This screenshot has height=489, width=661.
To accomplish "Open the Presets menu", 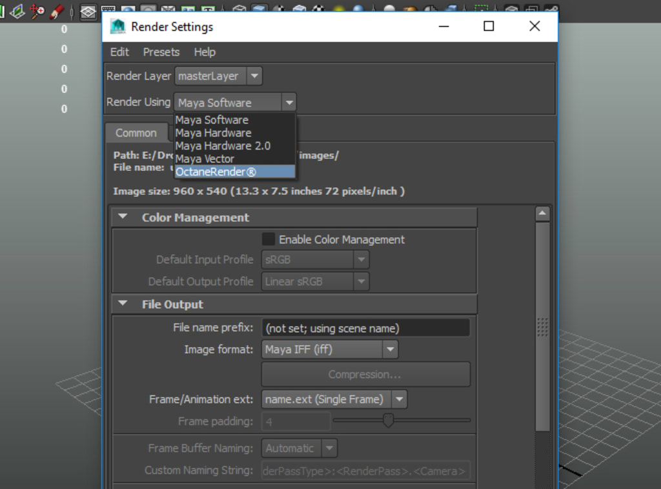I will [x=161, y=52].
